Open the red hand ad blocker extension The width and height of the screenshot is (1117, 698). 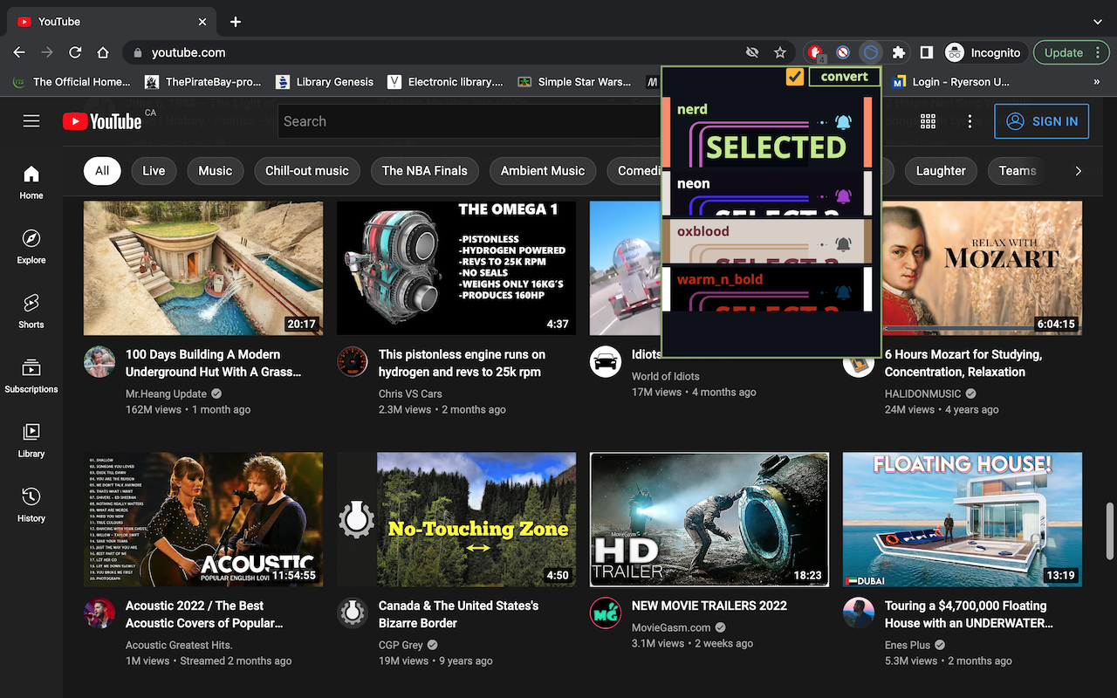[815, 52]
